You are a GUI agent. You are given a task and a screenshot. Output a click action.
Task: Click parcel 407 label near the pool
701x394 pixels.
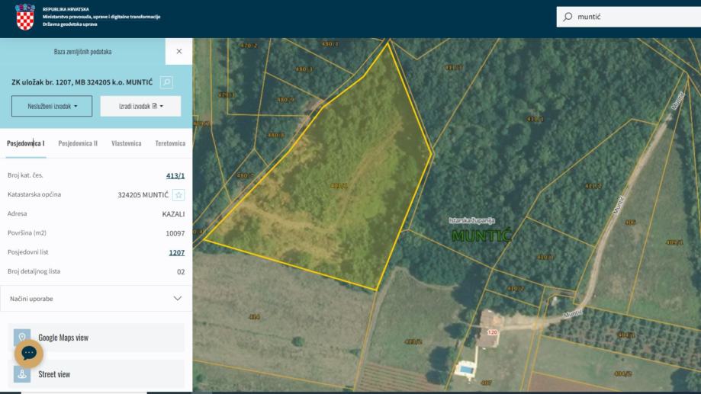tap(486, 383)
